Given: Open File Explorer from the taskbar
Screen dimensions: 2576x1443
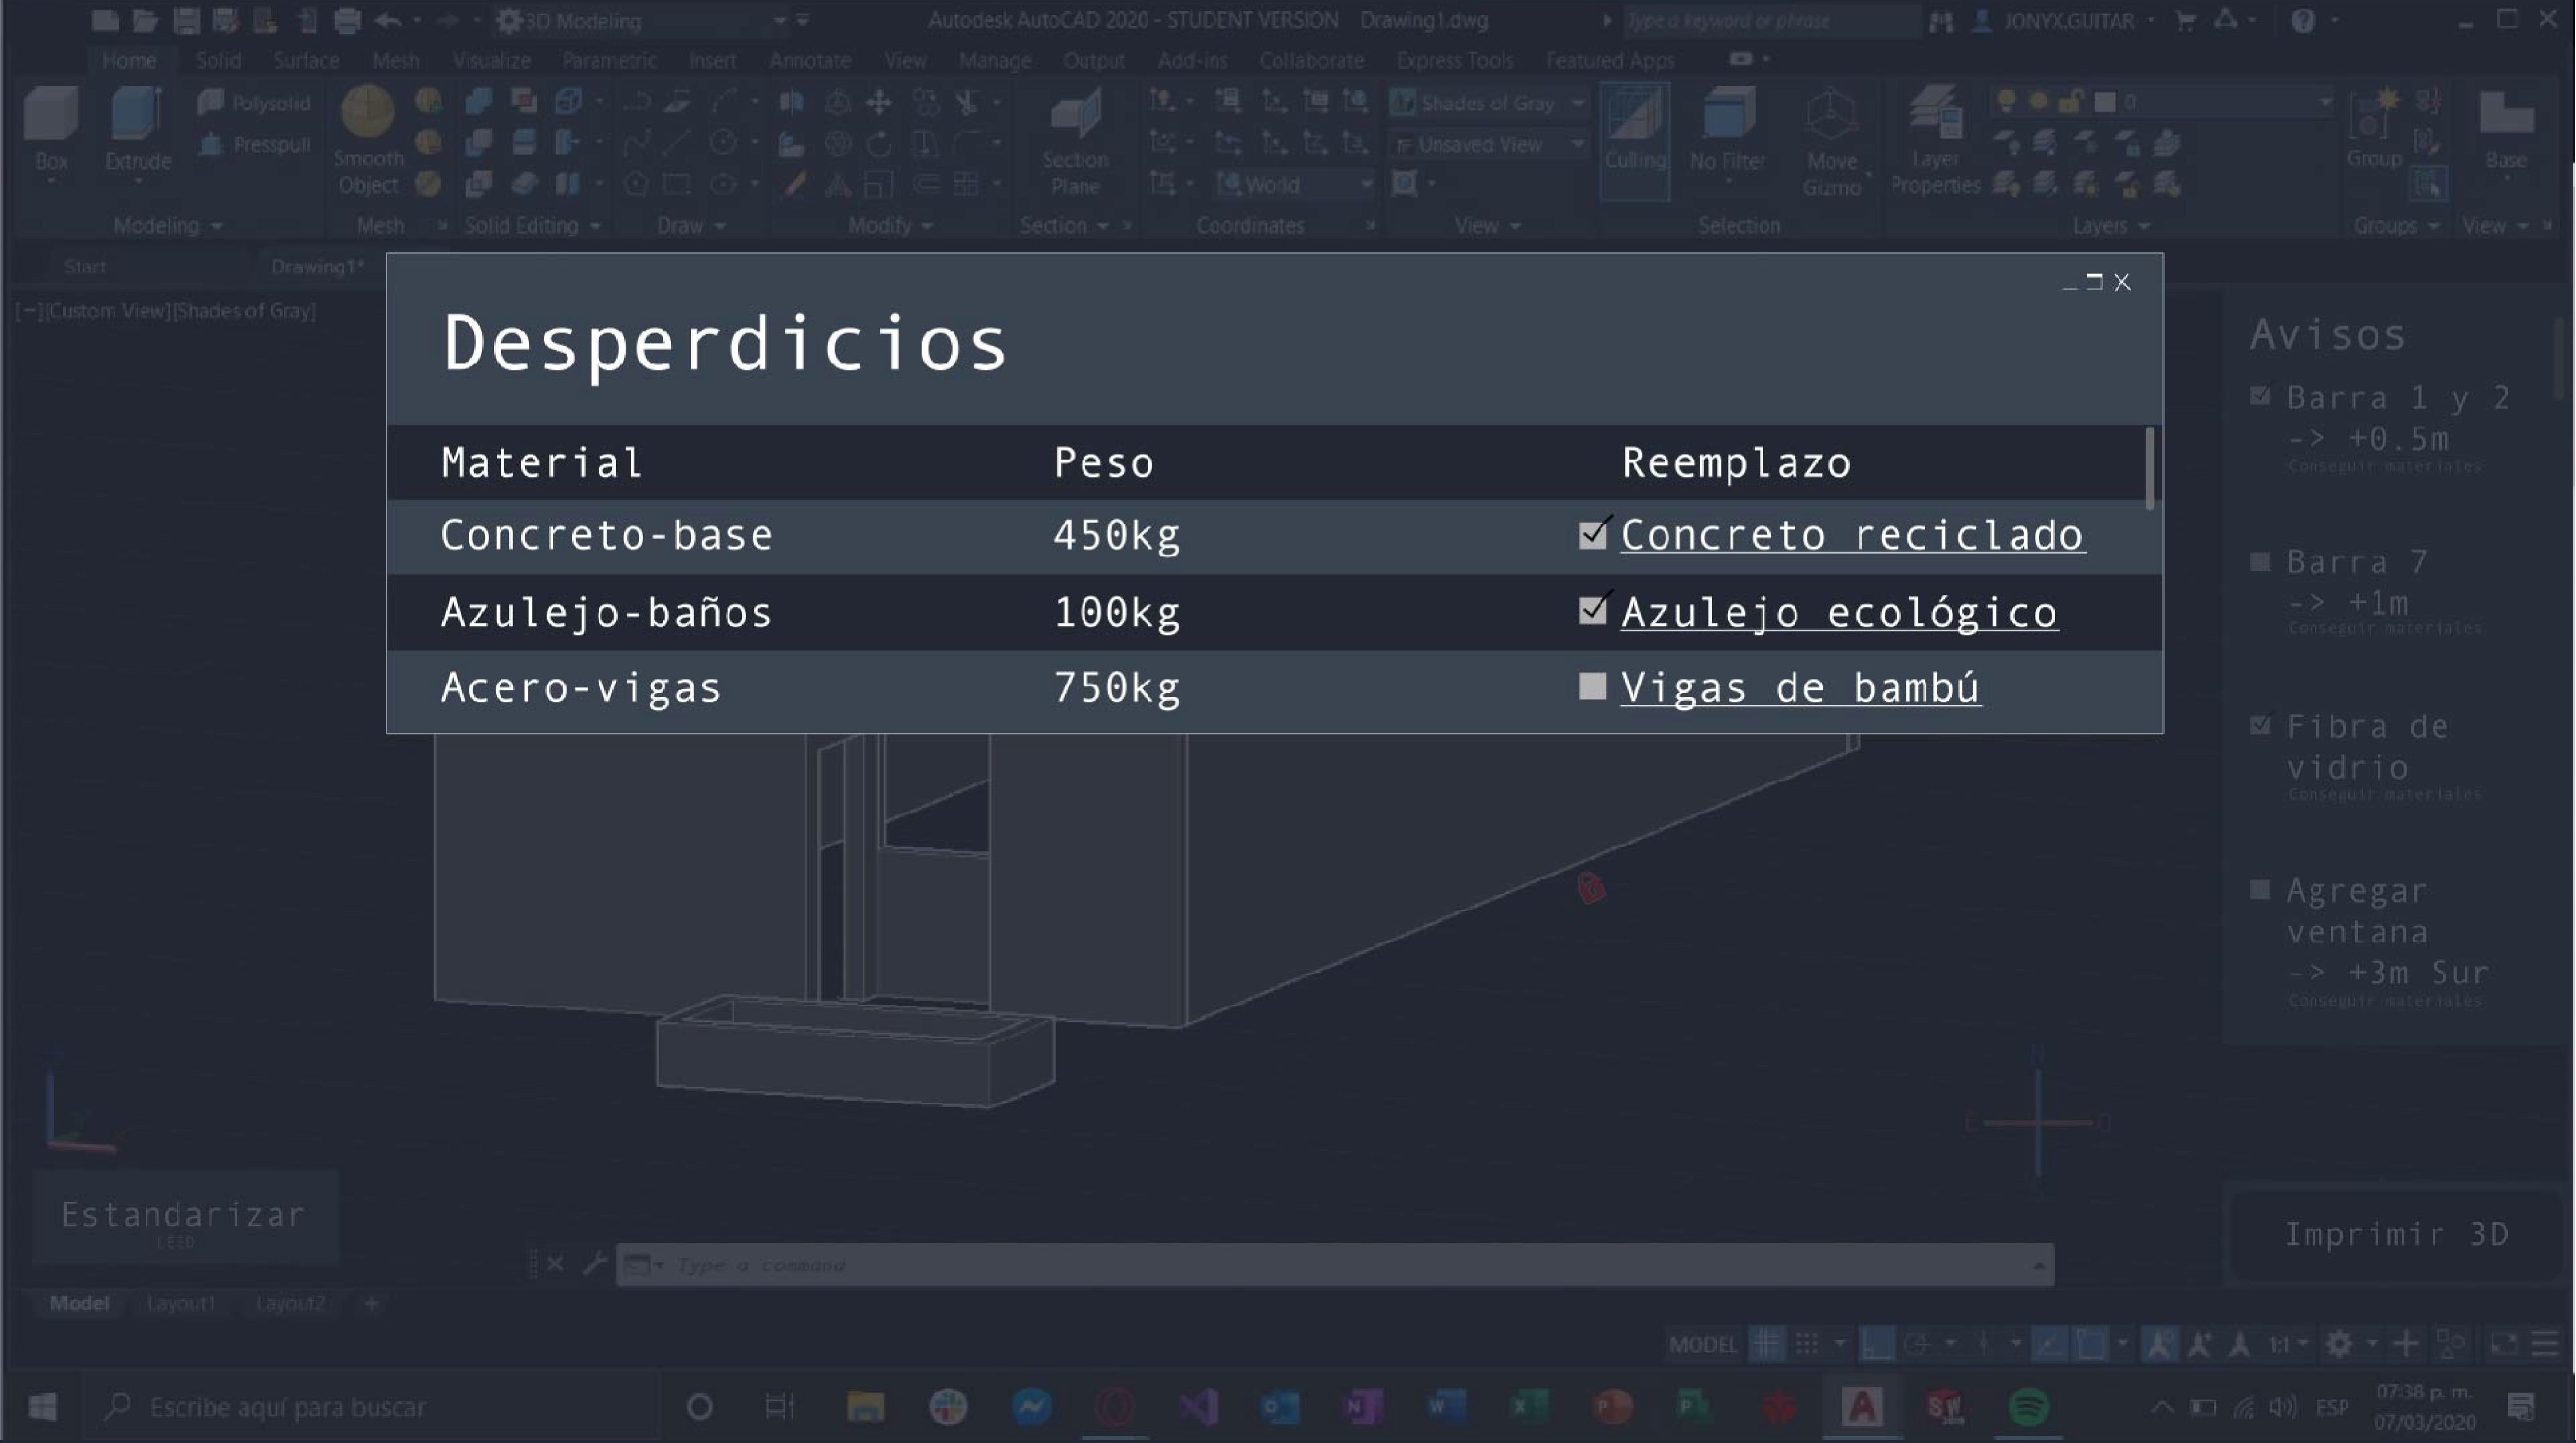Looking at the screenshot, I should (x=865, y=1407).
